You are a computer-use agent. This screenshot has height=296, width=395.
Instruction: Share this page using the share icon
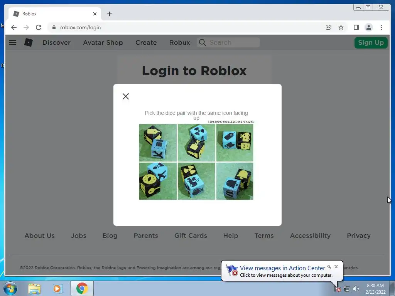328,27
